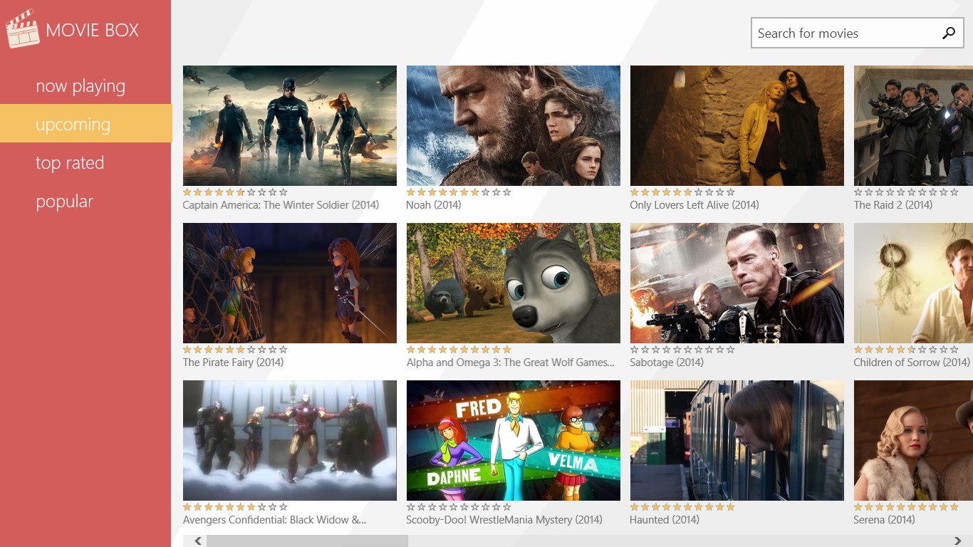Click The Raid 2 (2014) title text
This screenshot has width=973, height=547.
pos(893,205)
